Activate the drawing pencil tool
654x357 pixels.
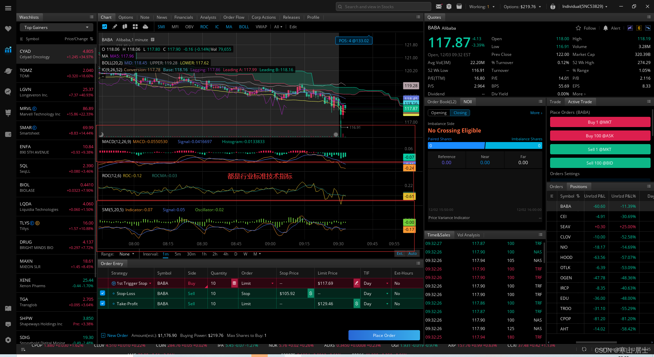coord(115,27)
